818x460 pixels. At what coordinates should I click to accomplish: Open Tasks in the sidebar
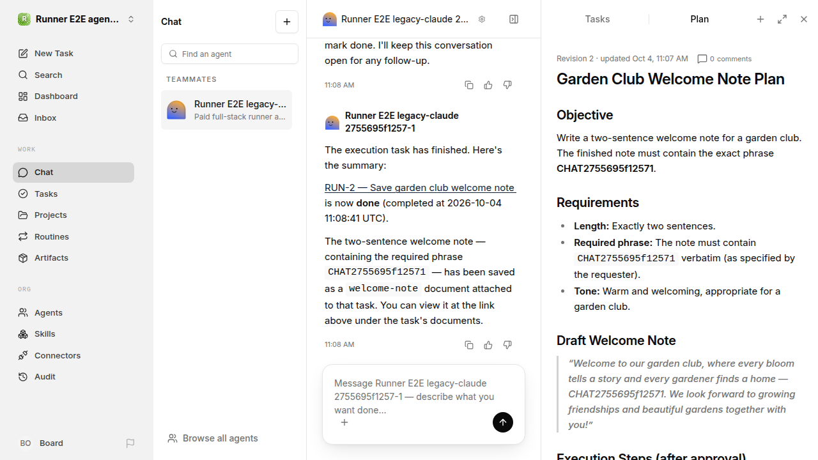pos(73,194)
